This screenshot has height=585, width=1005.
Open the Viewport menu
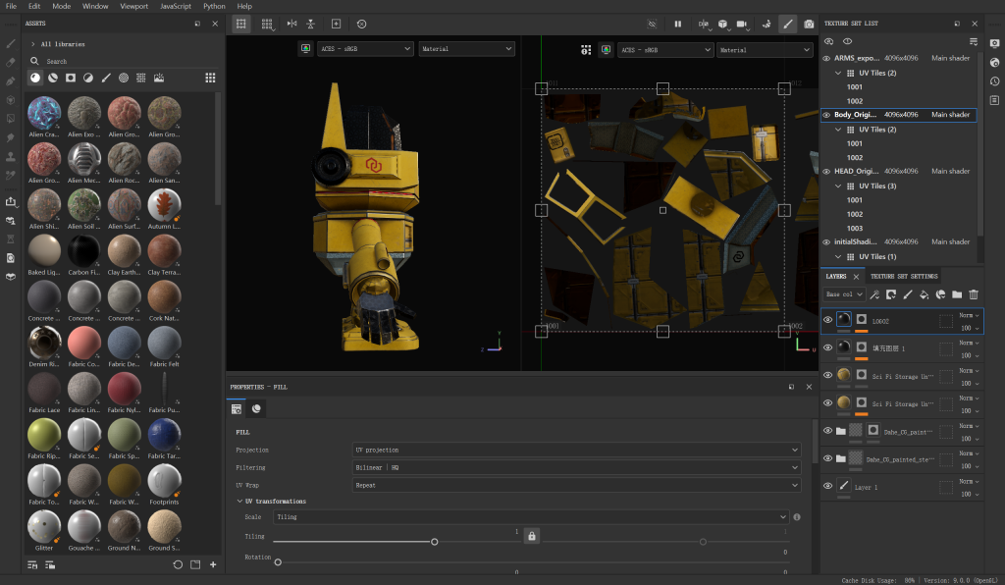pos(133,6)
